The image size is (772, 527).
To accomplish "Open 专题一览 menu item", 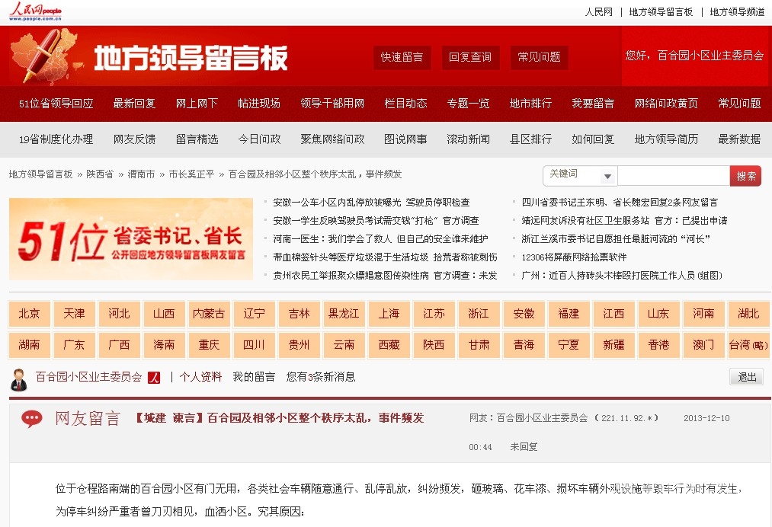I will pyautogui.click(x=468, y=104).
